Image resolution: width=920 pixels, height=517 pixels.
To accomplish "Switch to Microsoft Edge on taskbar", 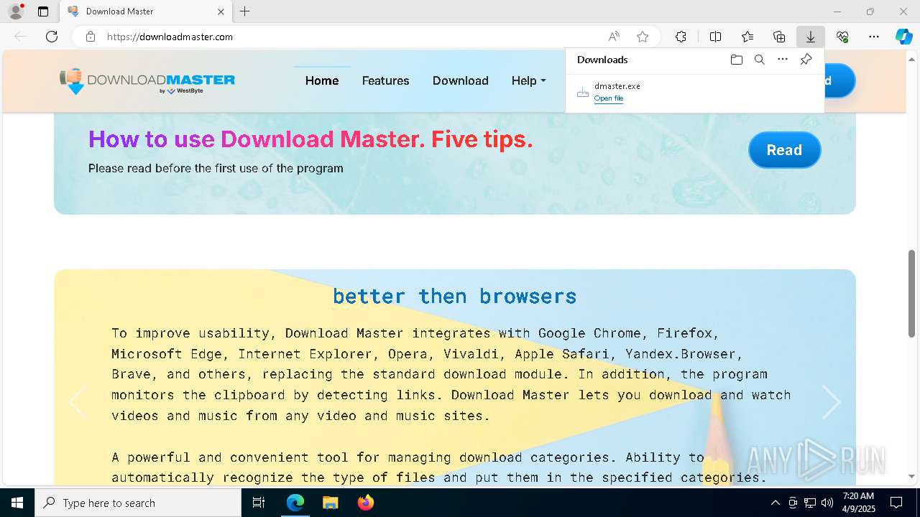I will click(x=295, y=503).
